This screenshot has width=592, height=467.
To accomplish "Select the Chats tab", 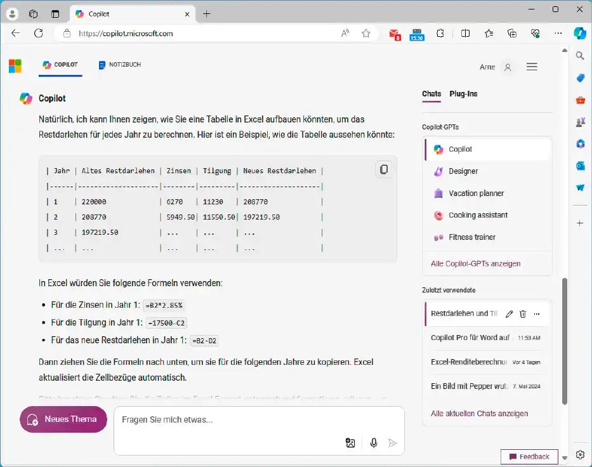I will pyautogui.click(x=431, y=94).
